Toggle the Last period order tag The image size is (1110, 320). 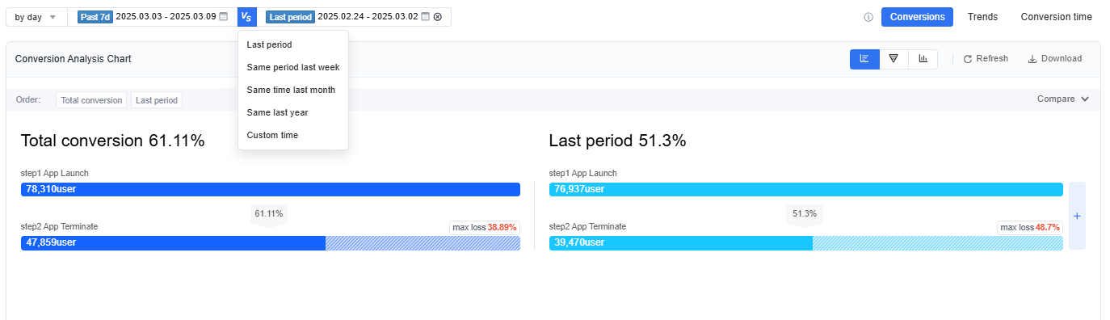[157, 100]
